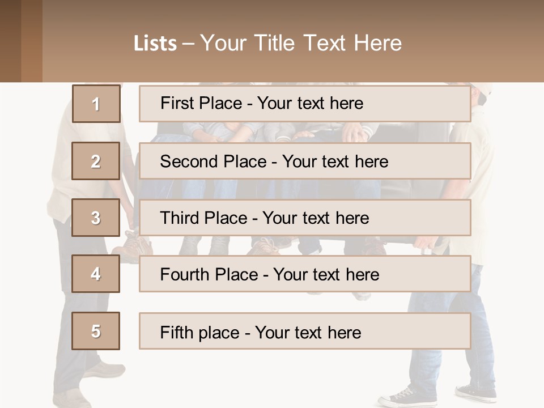Click the word 'Second' in second bar
The width and height of the screenshot is (544, 408).
(189, 161)
